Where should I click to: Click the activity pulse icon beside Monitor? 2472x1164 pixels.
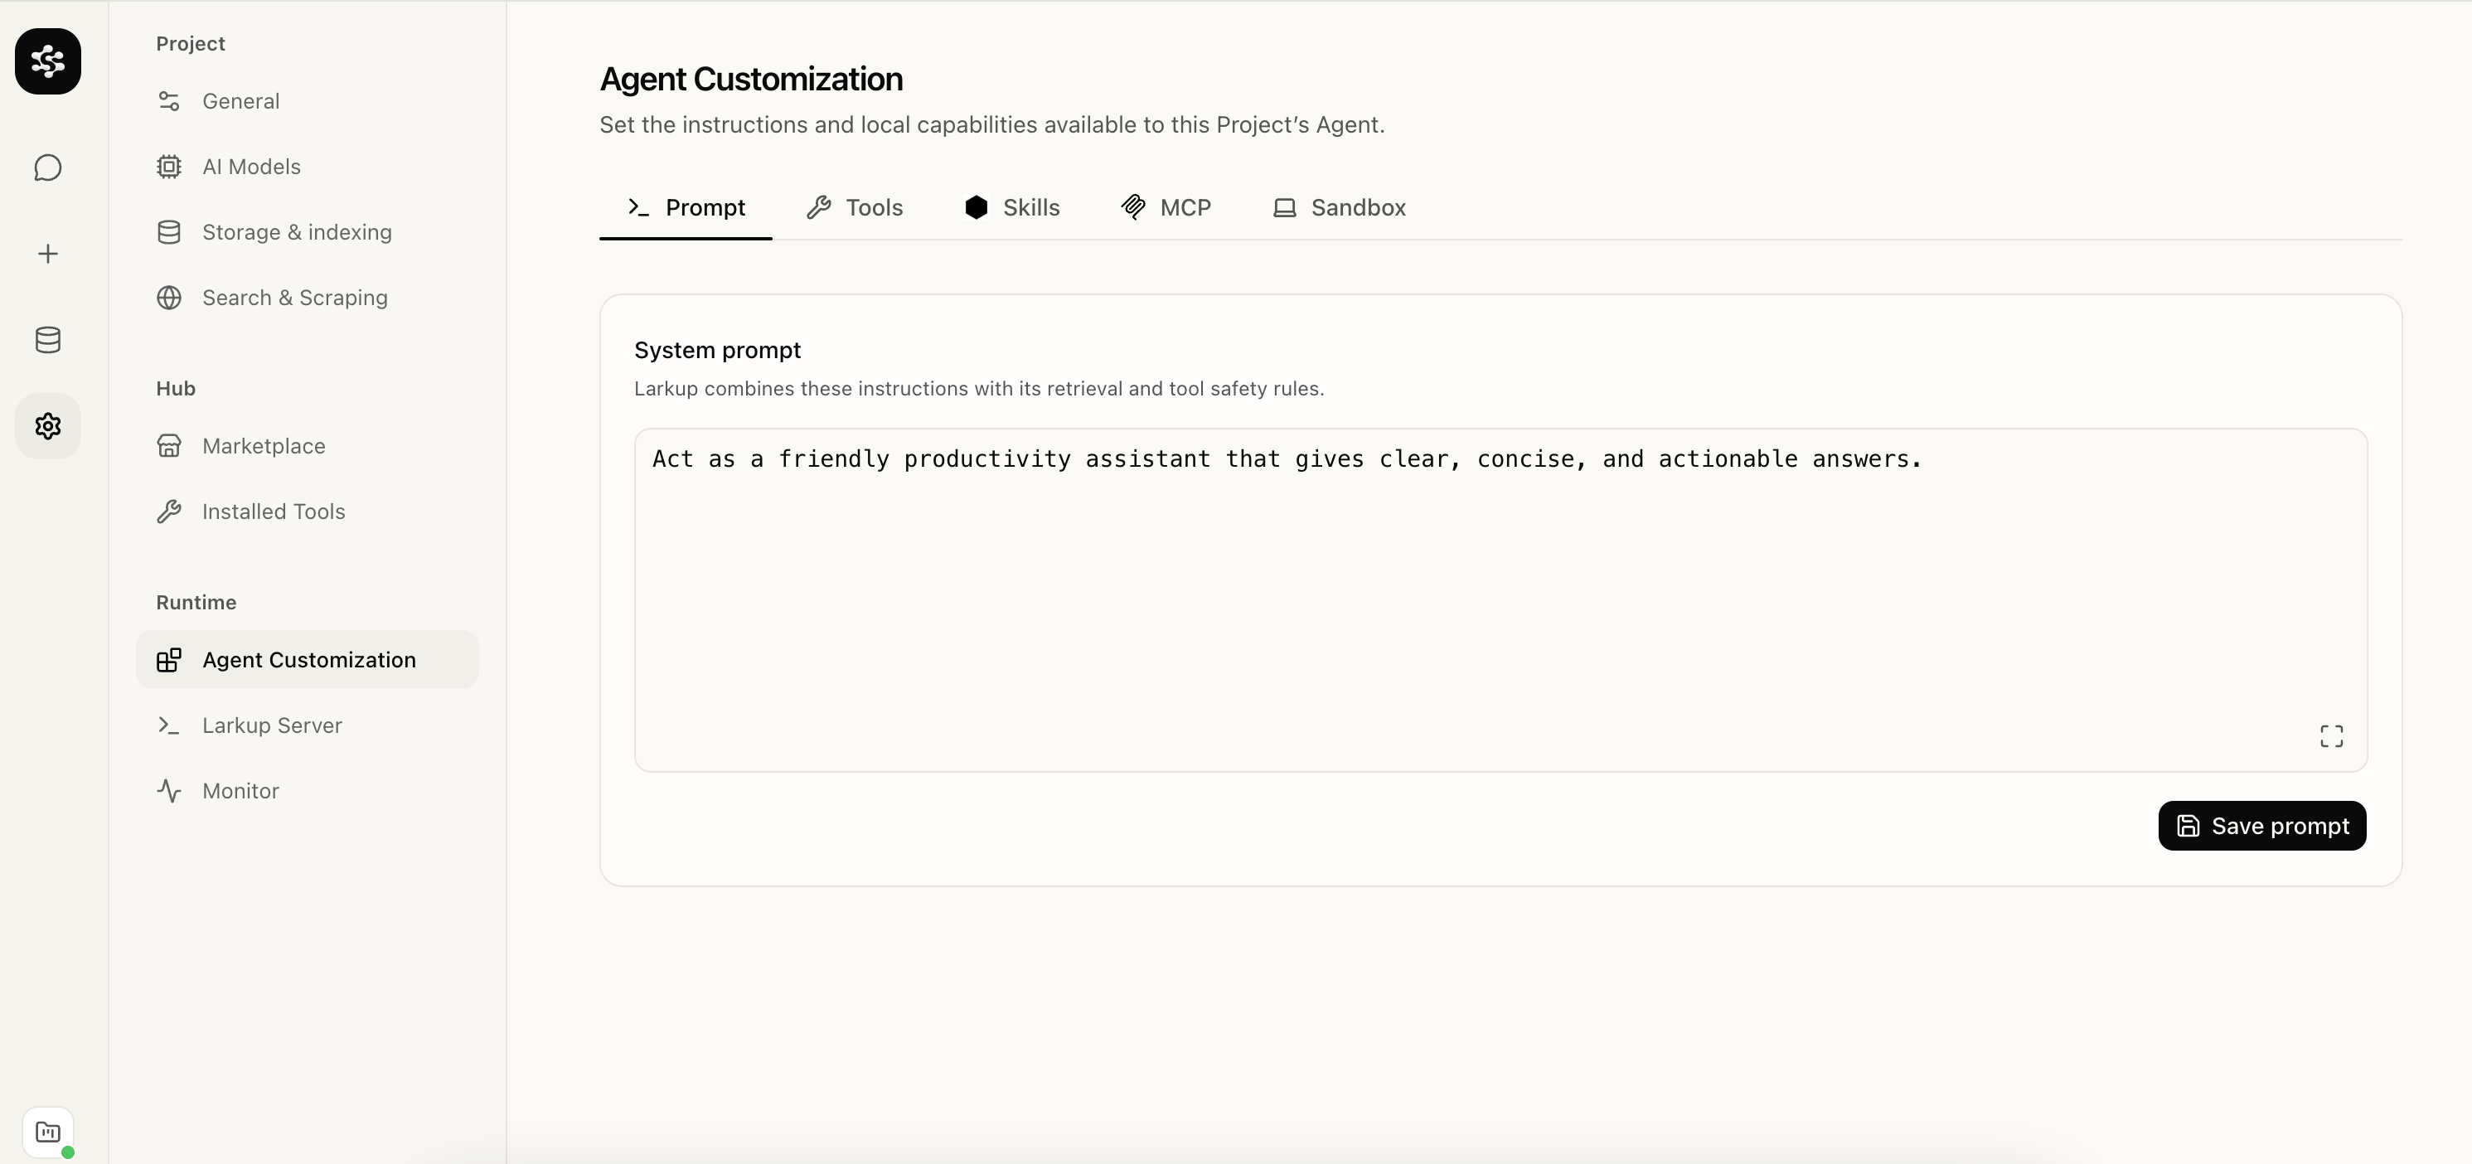tap(169, 791)
